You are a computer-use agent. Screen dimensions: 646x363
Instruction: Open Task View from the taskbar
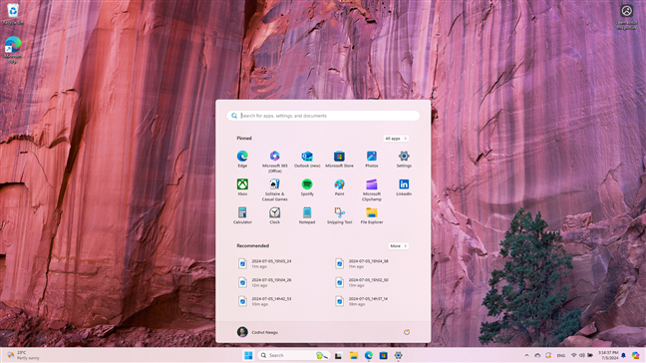click(x=338, y=355)
